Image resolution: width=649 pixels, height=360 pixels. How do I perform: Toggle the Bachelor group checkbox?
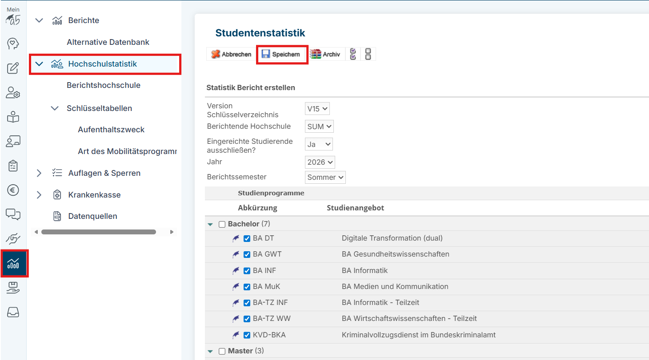[x=222, y=225]
